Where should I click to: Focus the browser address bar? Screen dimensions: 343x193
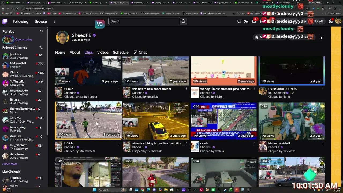pos(161,8)
